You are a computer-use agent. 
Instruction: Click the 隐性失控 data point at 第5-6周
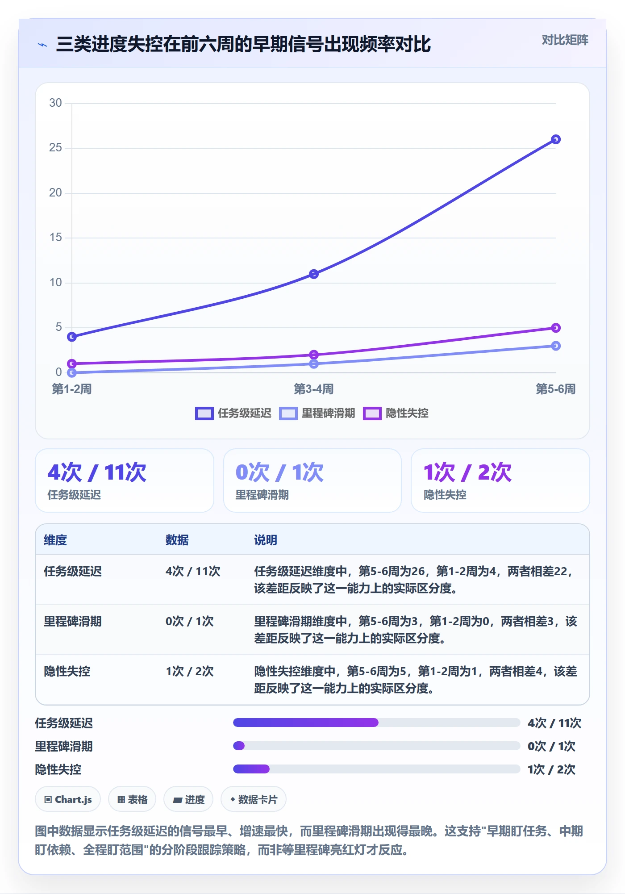coord(556,328)
